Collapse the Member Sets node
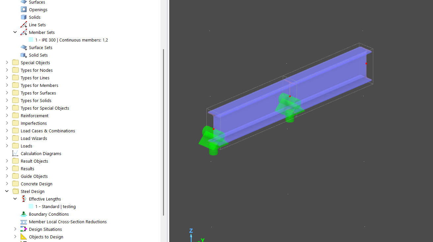Viewport: 433px width, 242px height. [x=15, y=32]
